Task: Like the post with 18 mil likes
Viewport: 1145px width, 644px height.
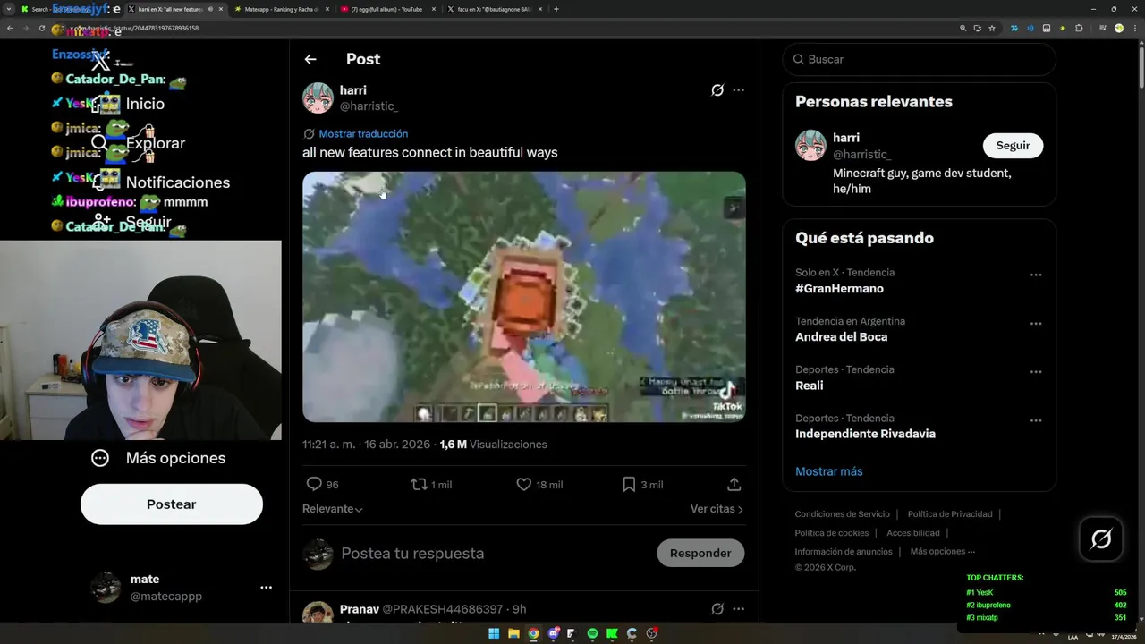Action: 524,484
